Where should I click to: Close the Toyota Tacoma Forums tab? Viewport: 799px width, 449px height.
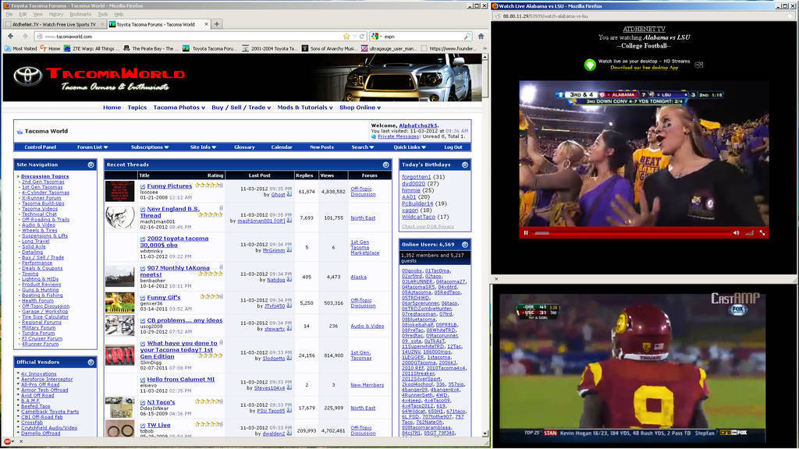(206, 24)
